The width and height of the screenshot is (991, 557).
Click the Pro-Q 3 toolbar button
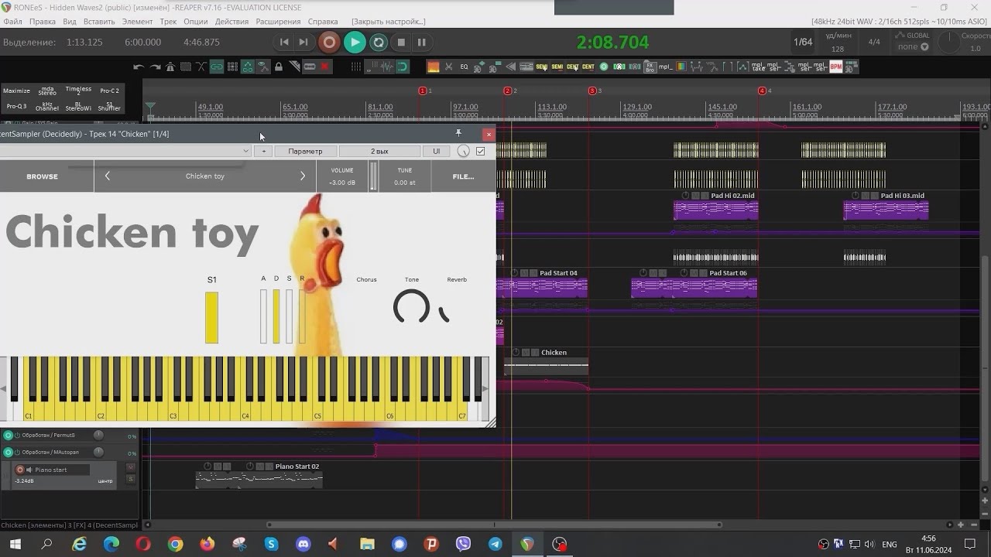[x=16, y=107]
